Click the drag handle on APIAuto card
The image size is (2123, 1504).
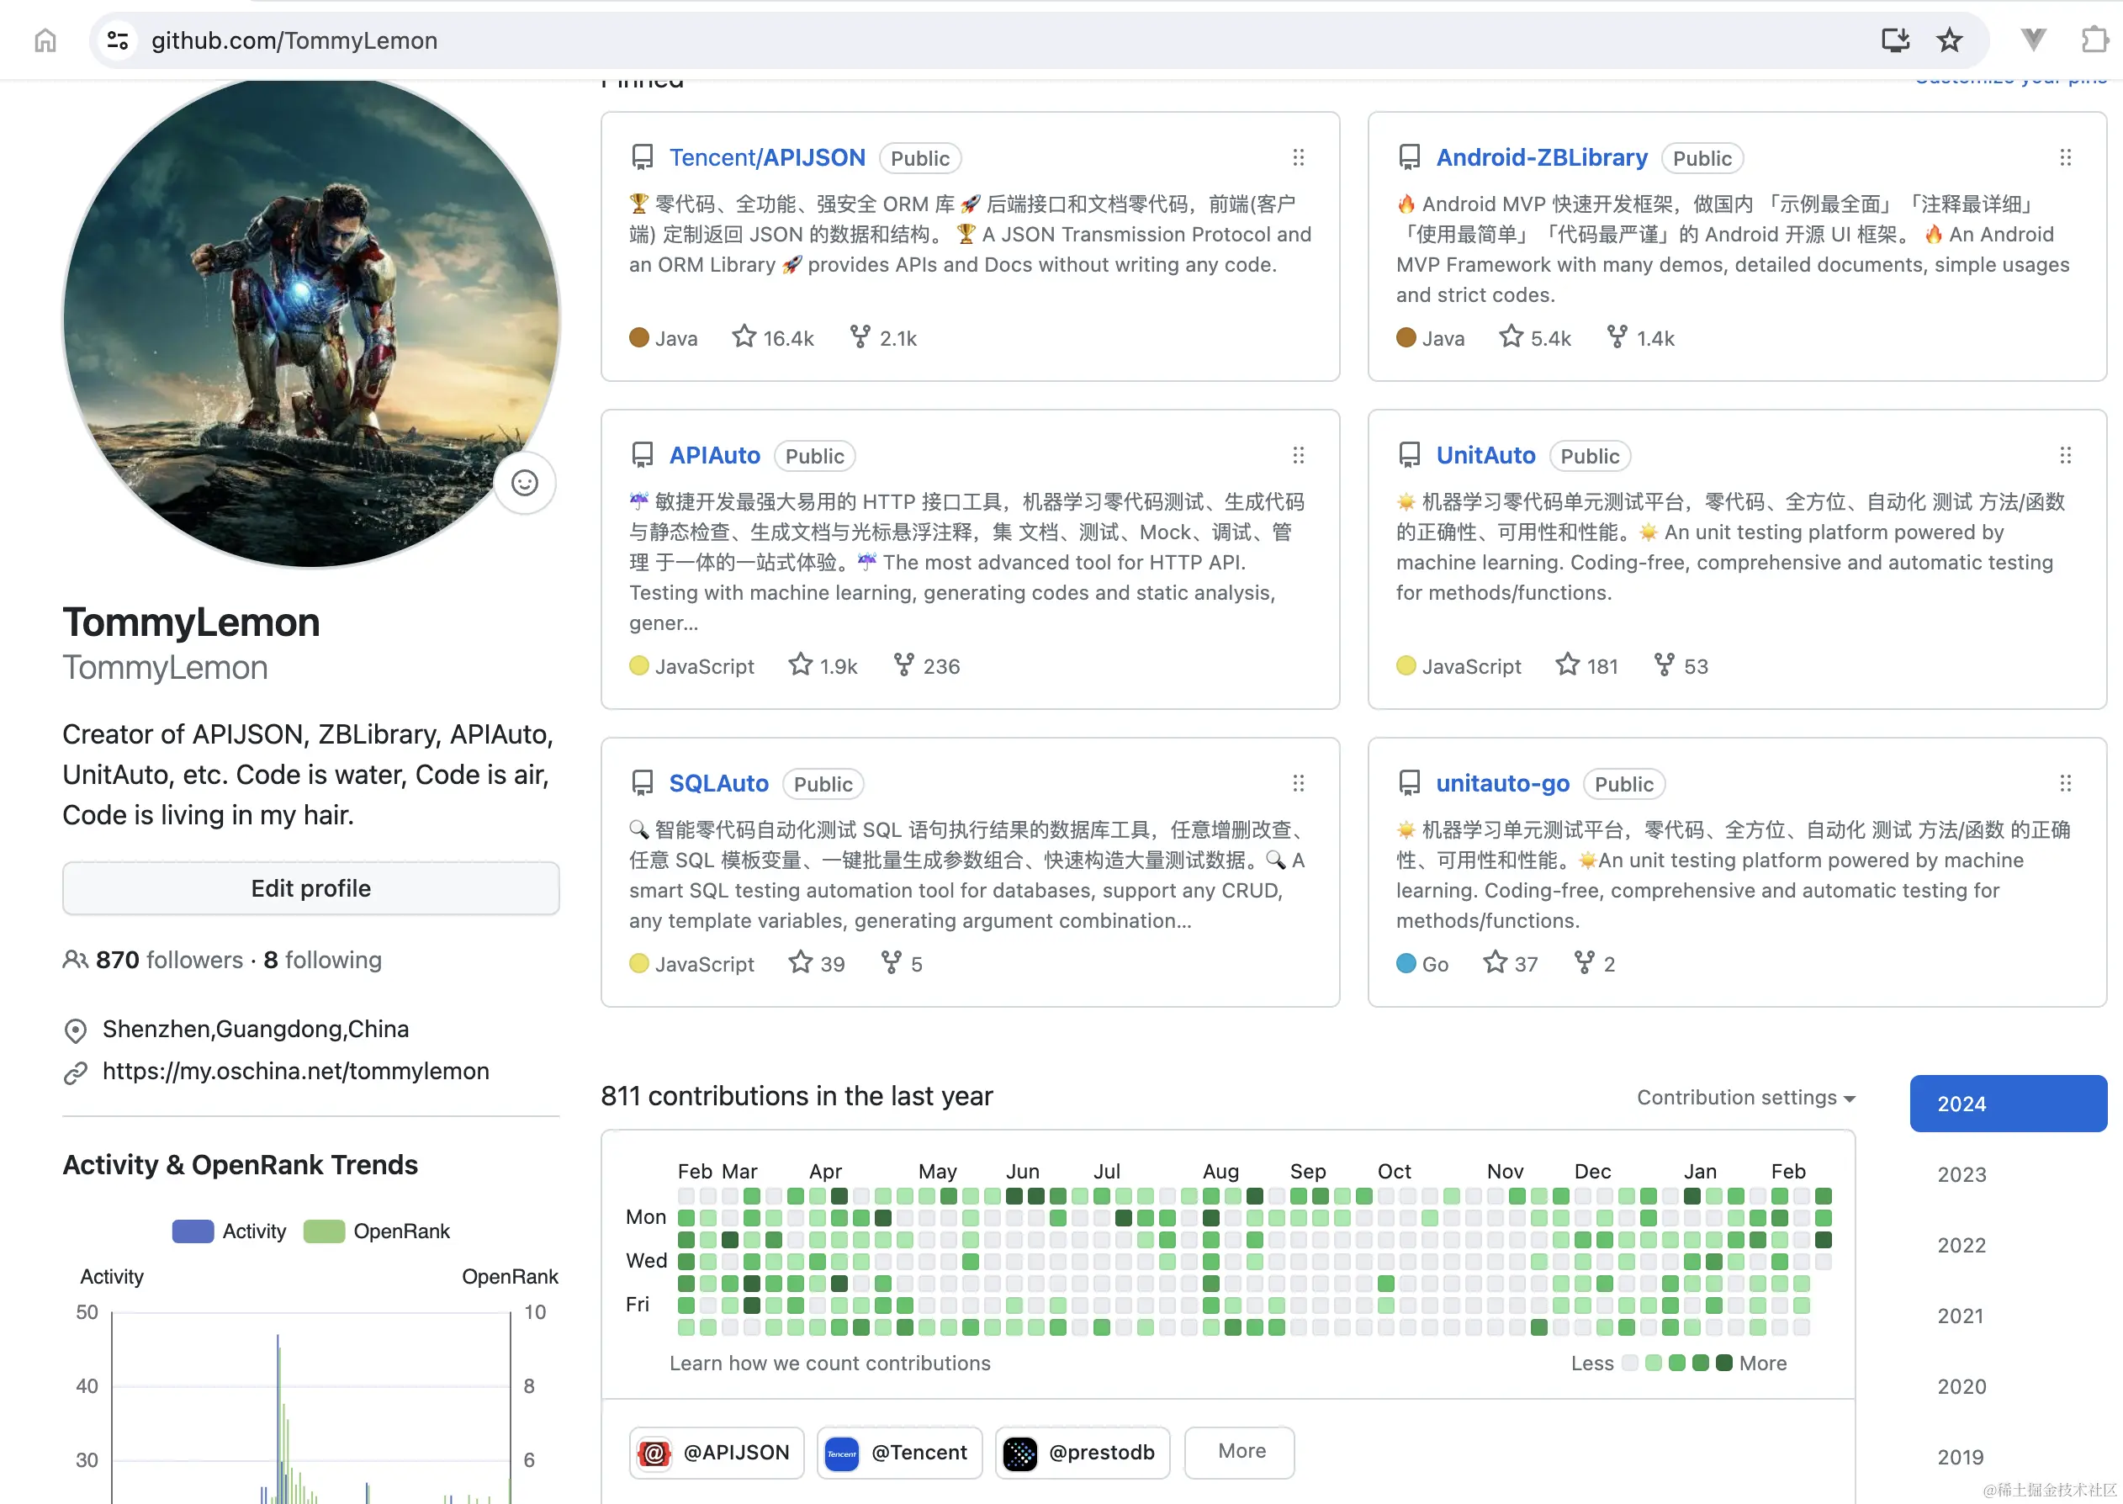click(1298, 456)
